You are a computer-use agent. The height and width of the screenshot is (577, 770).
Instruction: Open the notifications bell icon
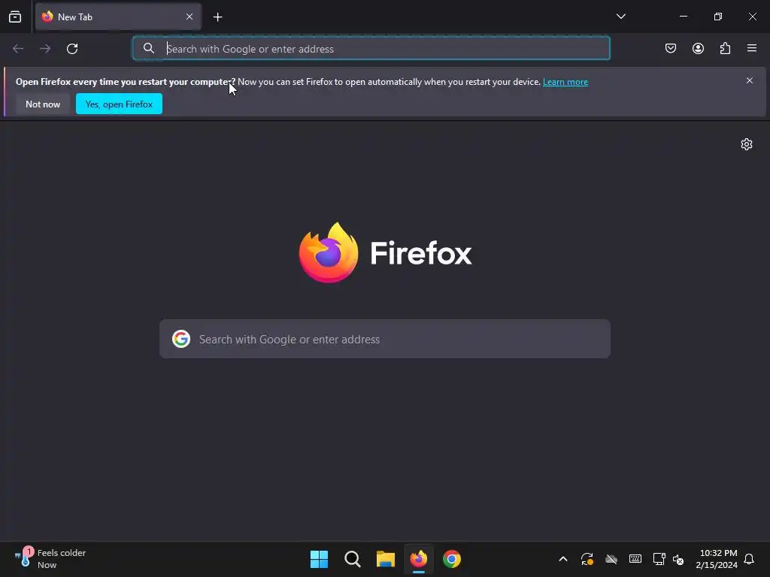[x=750, y=559]
